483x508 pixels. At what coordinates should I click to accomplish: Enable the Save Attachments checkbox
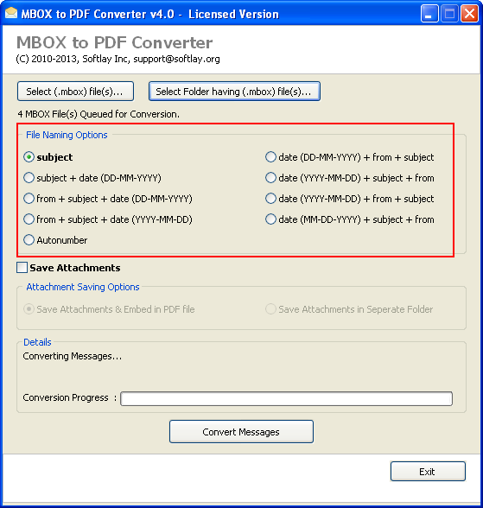(22, 268)
